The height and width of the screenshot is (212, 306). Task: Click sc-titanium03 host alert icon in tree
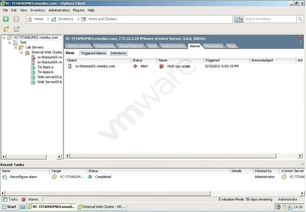(33, 57)
